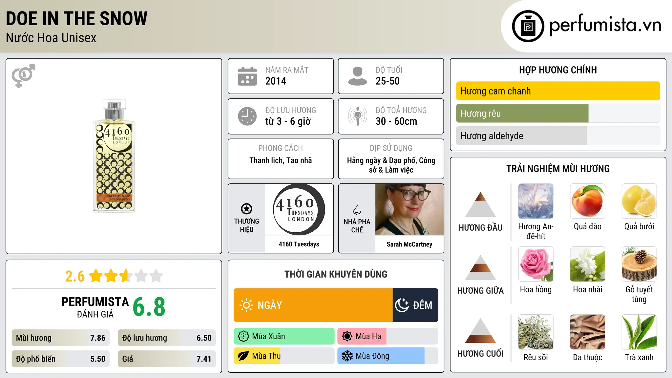Click the THỜI GIAN KHUYÊN DÙNG heading
This screenshot has width=672, height=378.
pos(336,274)
